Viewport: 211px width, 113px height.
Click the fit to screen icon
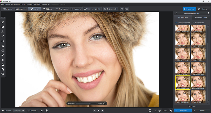pyautogui.click(x=150, y=110)
